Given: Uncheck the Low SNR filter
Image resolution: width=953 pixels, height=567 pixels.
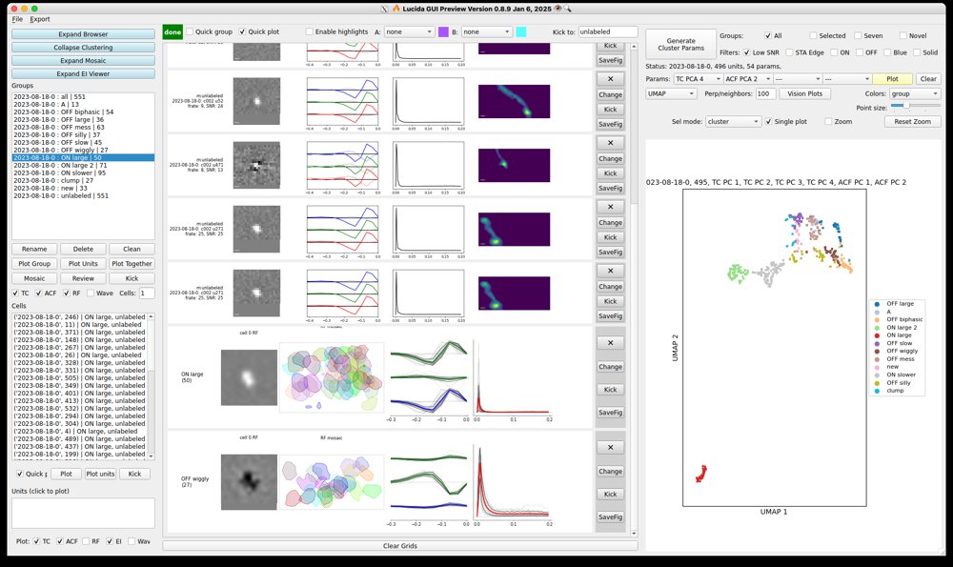Looking at the screenshot, I should (748, 51).
